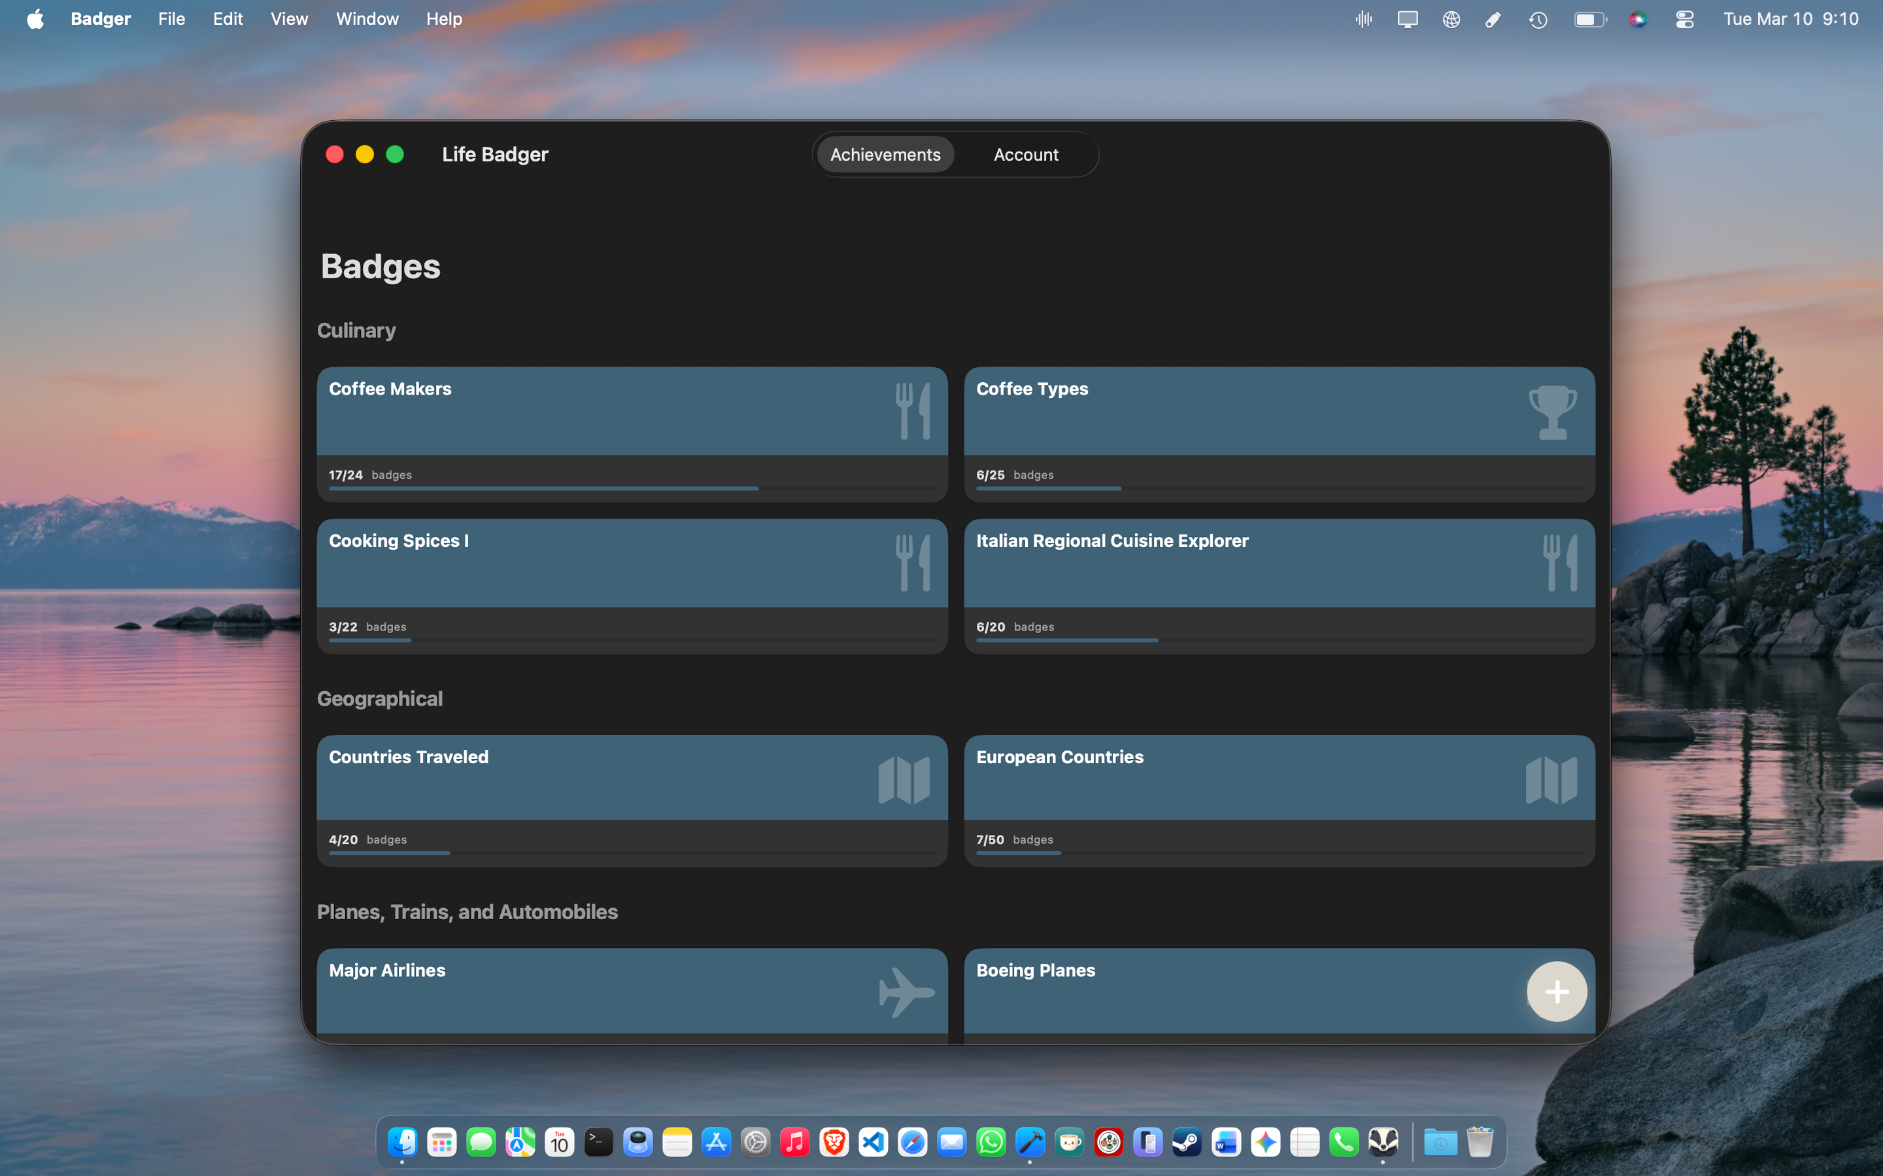Click the utensils icon on Italian Regional Cuisine Explorer

[x=1559, y=563]
